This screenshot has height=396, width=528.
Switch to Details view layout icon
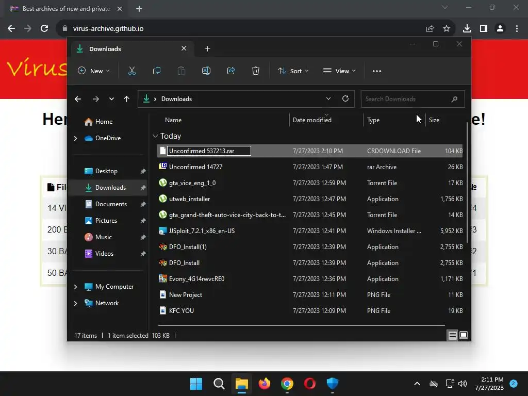[452, 335]
